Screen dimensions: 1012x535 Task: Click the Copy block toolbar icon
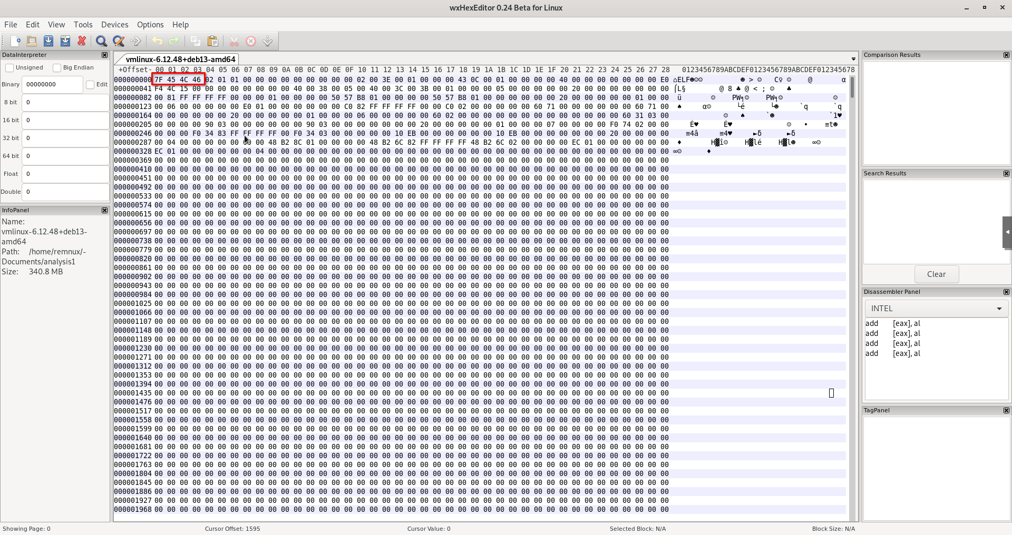click(196, 41)
